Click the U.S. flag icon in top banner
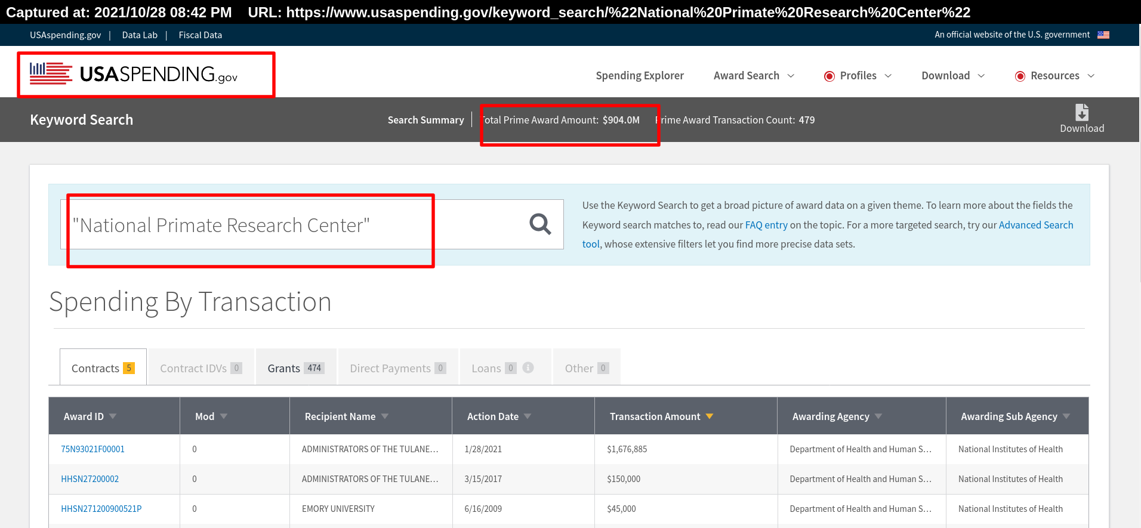Image resolution: width=1141 pixels, height=528 pixels. (1103, 35)
